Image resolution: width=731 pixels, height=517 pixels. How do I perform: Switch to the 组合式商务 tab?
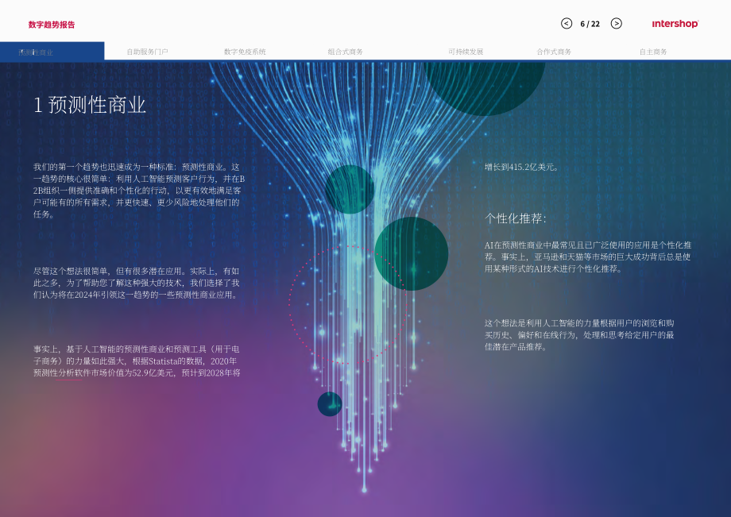pyautogui.click(x=345, y=52)
